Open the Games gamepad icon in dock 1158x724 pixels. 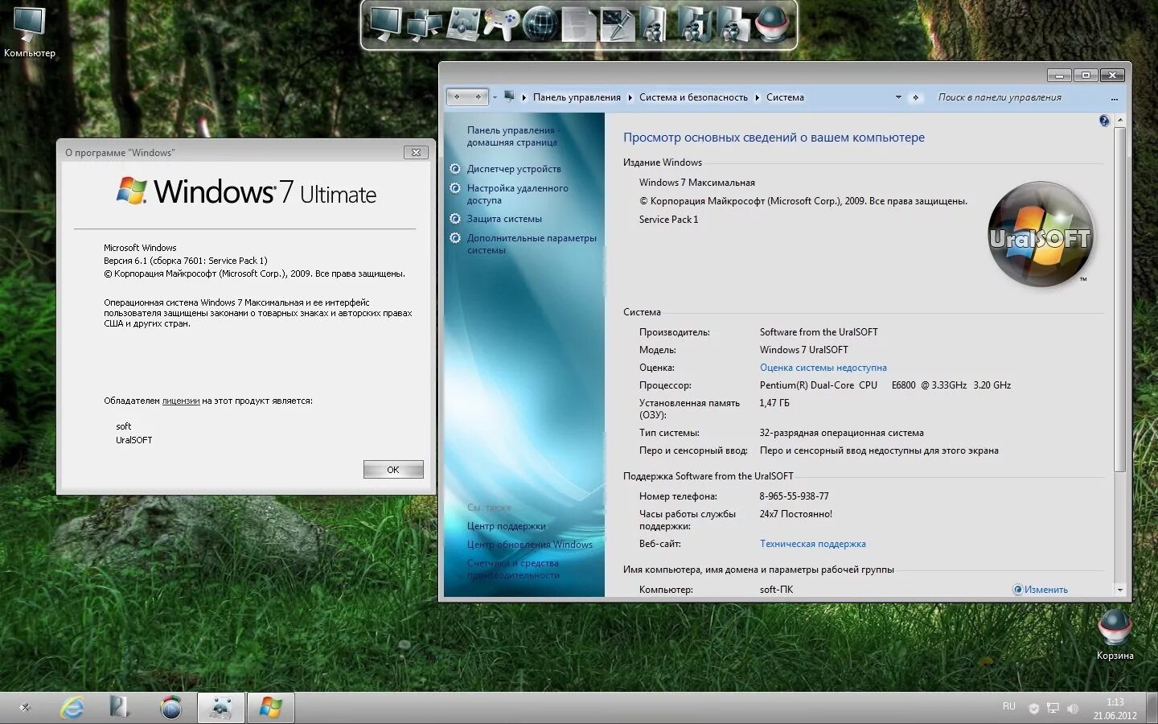tap(500, 25)
